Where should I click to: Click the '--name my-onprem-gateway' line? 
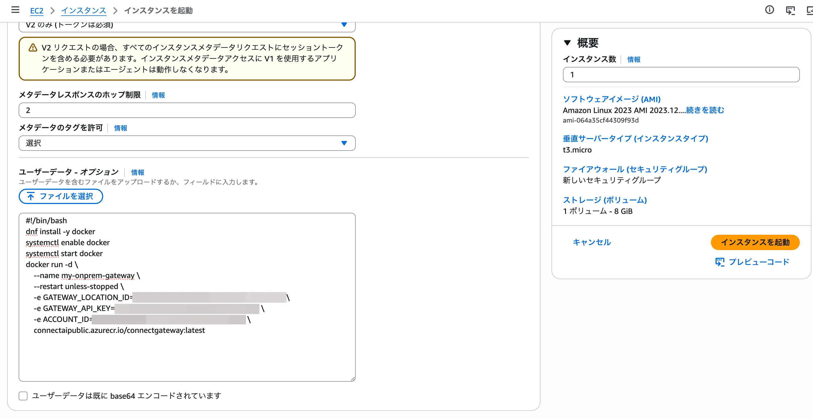(87, 276)
